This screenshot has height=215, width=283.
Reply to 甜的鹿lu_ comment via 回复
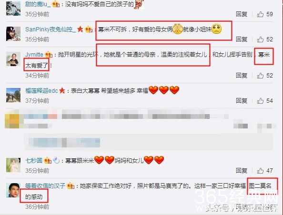242,14
